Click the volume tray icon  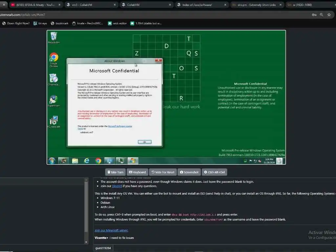coord(260,161)
